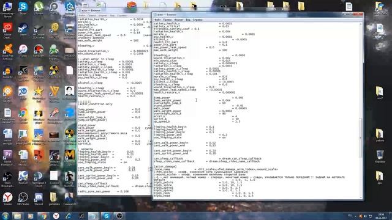Screen dimensions: 392x220
Task: Click the vertical scrollbar thumb in front Notepad
Action: 360,137
